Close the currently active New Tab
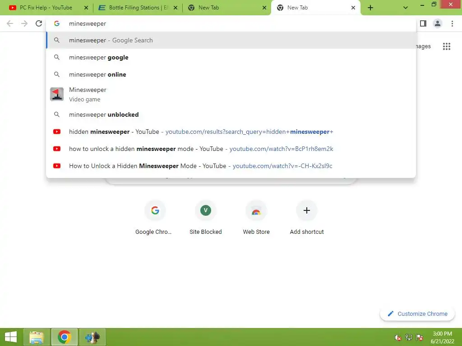Image resolution: width=462 pixels, height=346 pixels. (353, 8)
